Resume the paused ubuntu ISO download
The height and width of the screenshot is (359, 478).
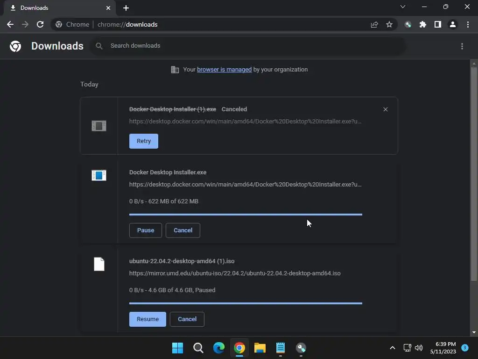[148, 319]
